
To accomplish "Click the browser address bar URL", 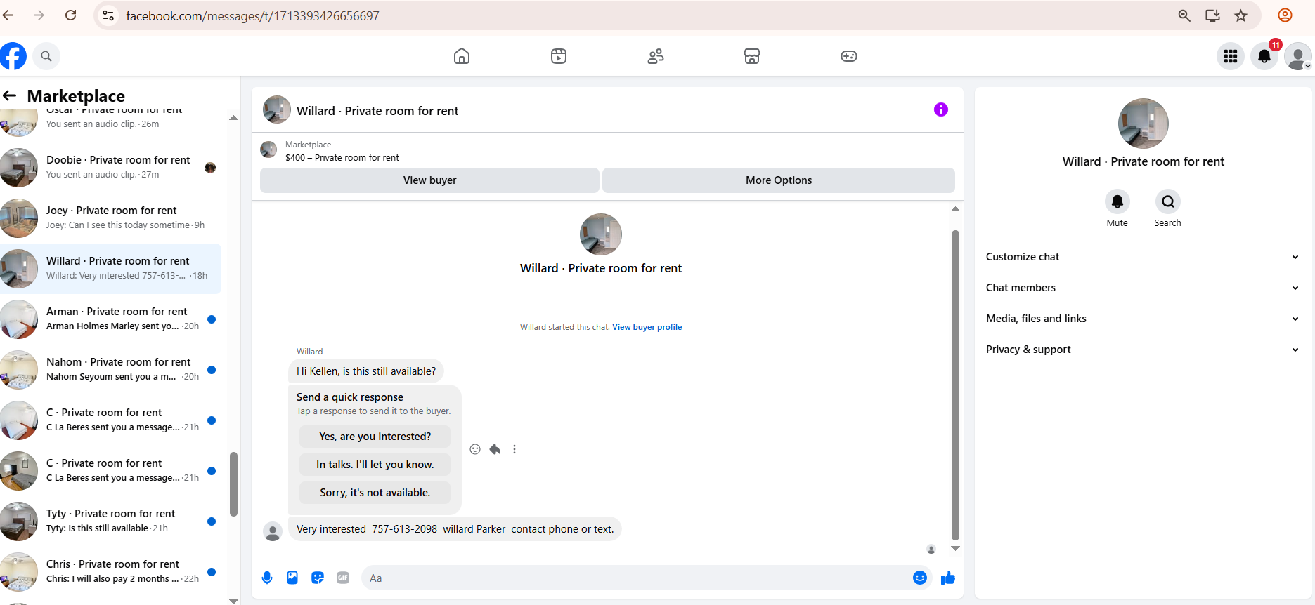I will (x=253, y=15).
